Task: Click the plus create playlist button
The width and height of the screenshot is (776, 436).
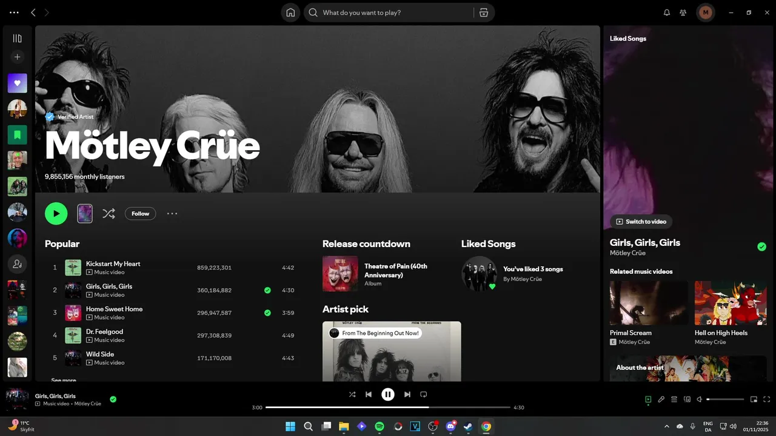Action: (x=17, y=57)
